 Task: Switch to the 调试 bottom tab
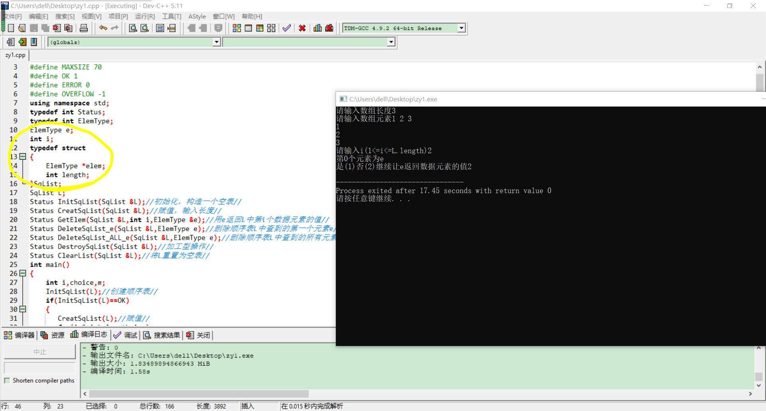coord(126,335)
